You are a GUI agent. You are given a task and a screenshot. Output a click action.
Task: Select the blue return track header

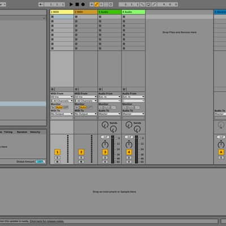[220, 12]
